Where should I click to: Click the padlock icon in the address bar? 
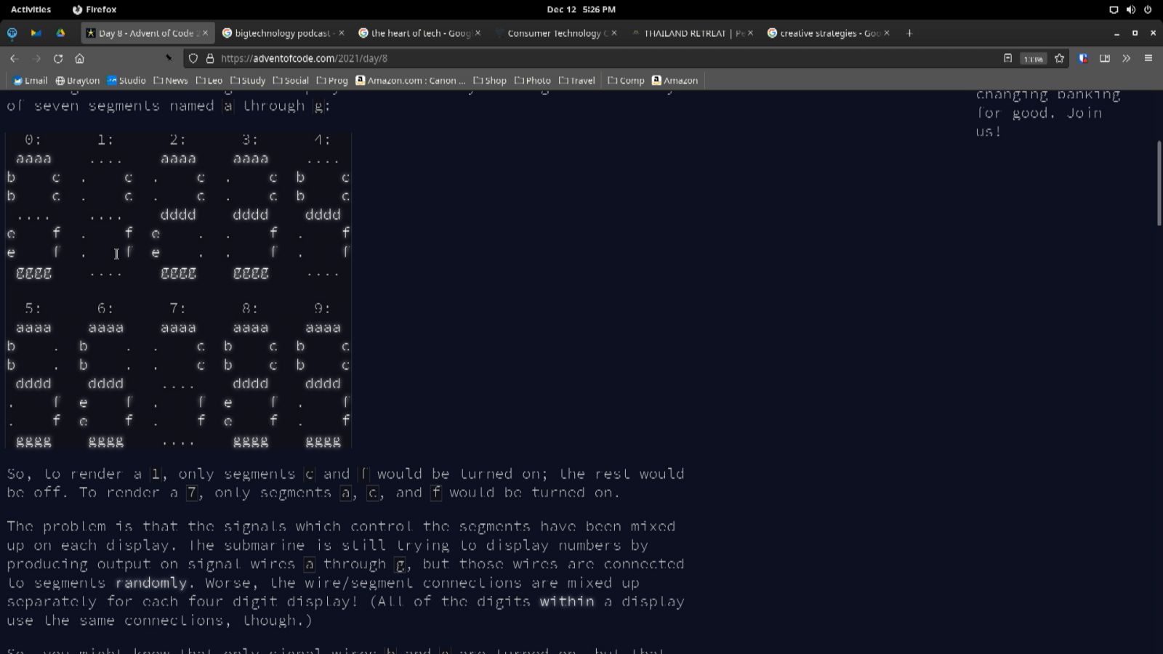point(209,59)
